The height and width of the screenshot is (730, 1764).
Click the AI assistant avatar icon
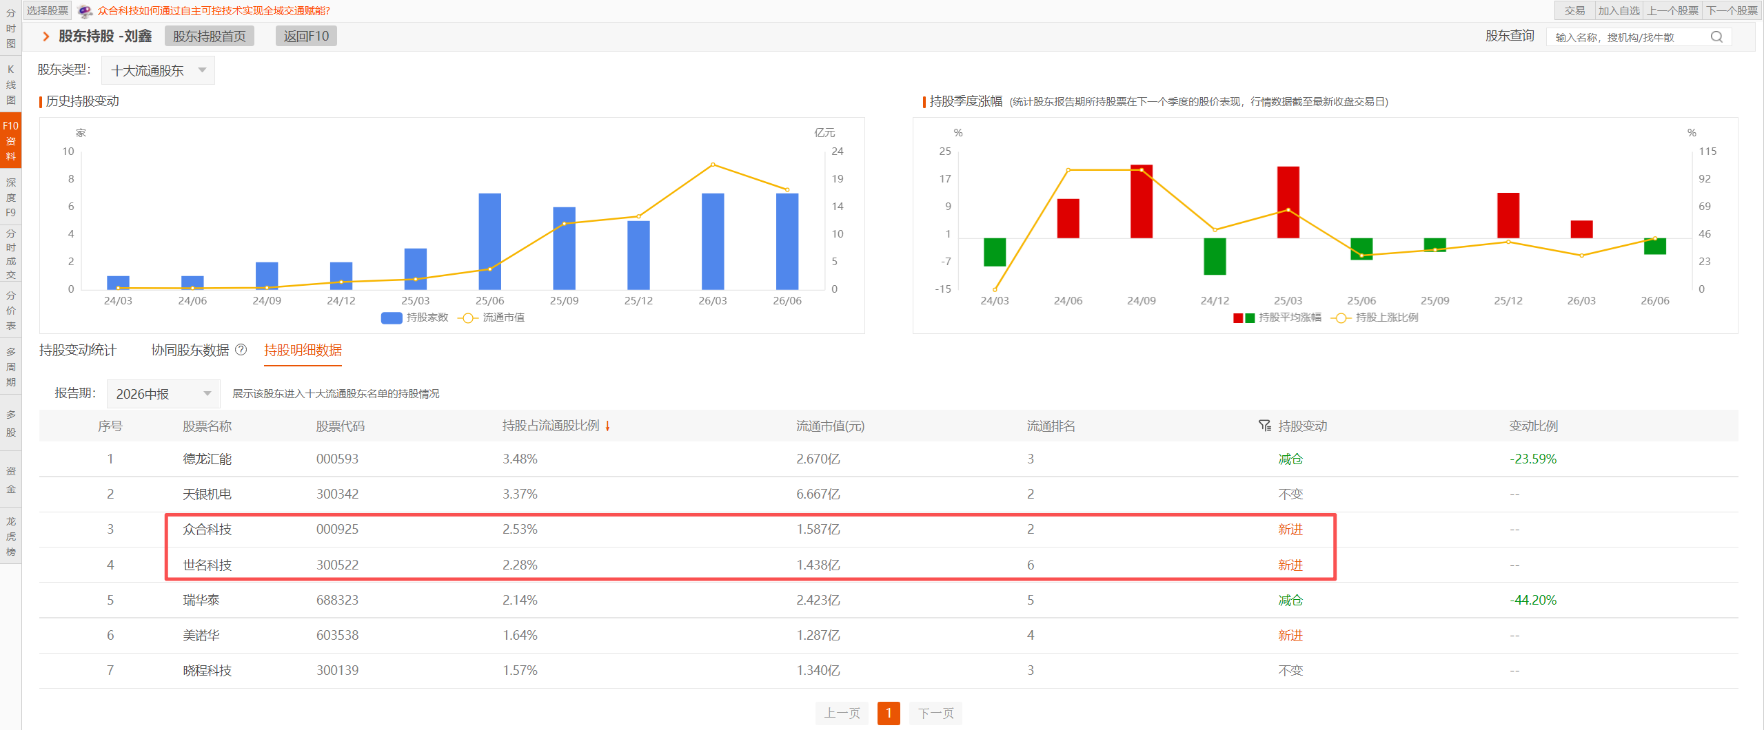click(85, 11)
